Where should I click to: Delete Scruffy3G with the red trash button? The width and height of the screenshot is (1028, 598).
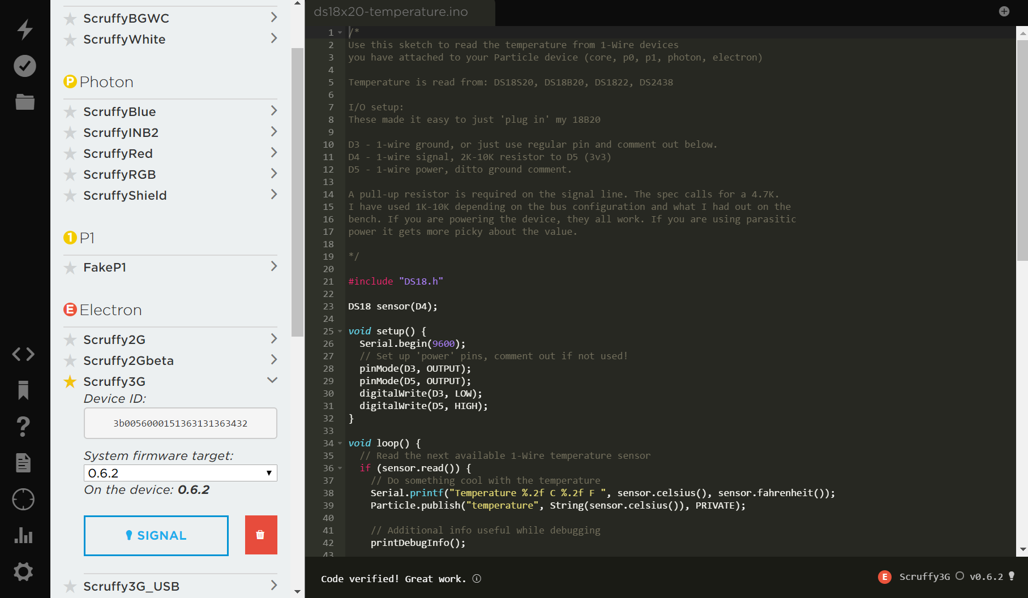coord(261,535)
